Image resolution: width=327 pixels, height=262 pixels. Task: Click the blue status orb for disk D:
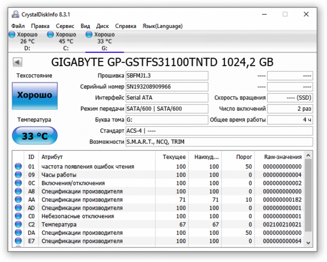pos(12,34)
